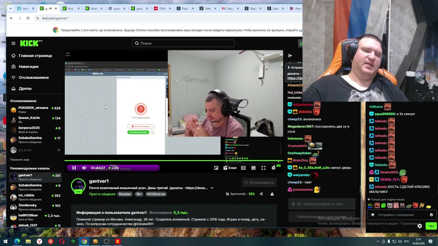
Task: Open the tab search dropdown in Chrome
Action: tap(11, 9)
